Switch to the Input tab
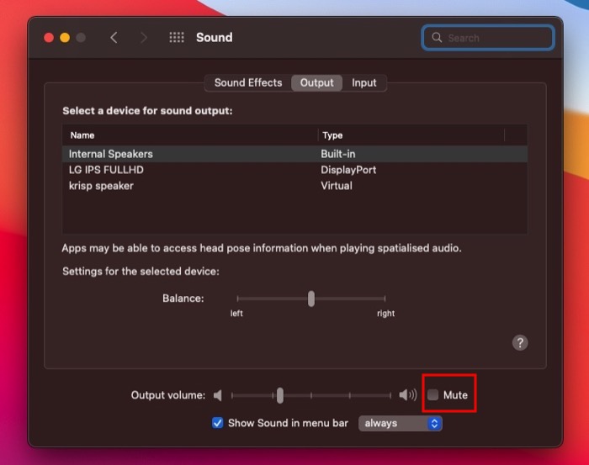The width and height of the screenshot is (589, 465). click(x=364, y=82)
